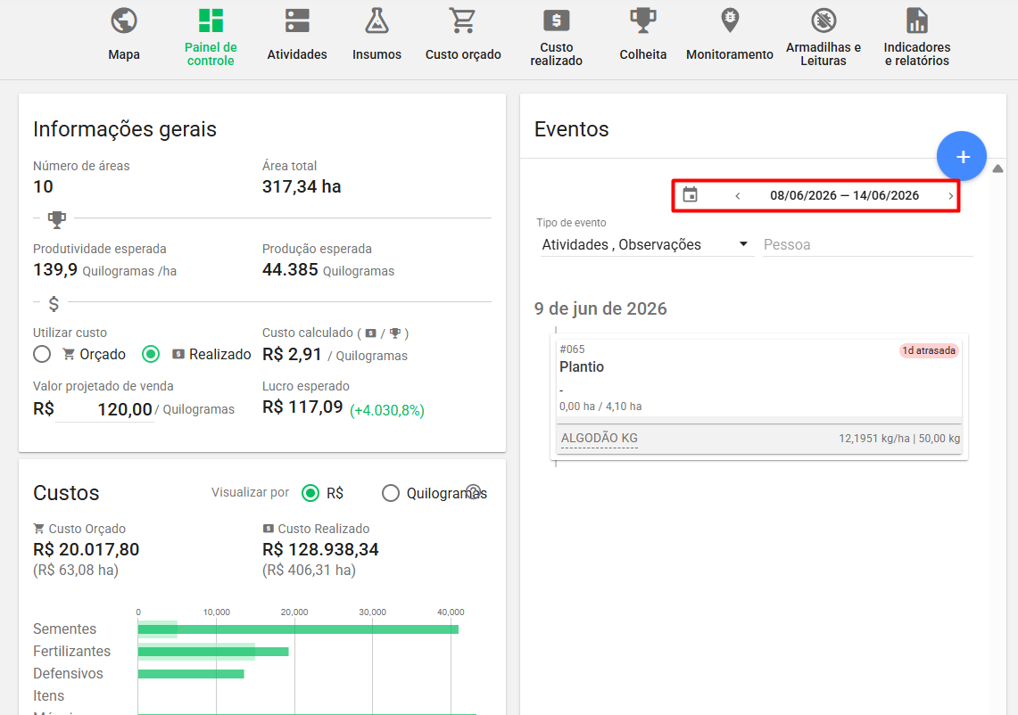The image size is (1018, 715).
Task: Click the 317,34 ha total area value
Action: tap(302, 187)
